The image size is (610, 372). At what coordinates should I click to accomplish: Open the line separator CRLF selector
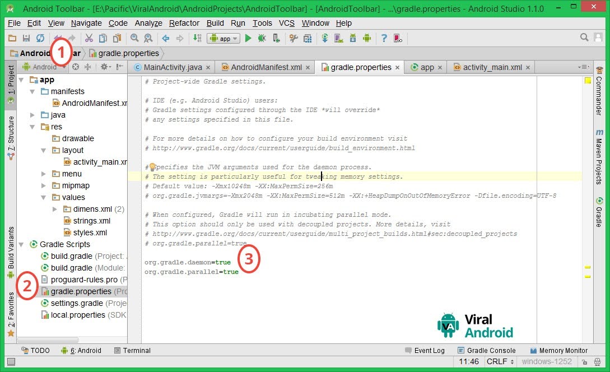tap(500, 361)
